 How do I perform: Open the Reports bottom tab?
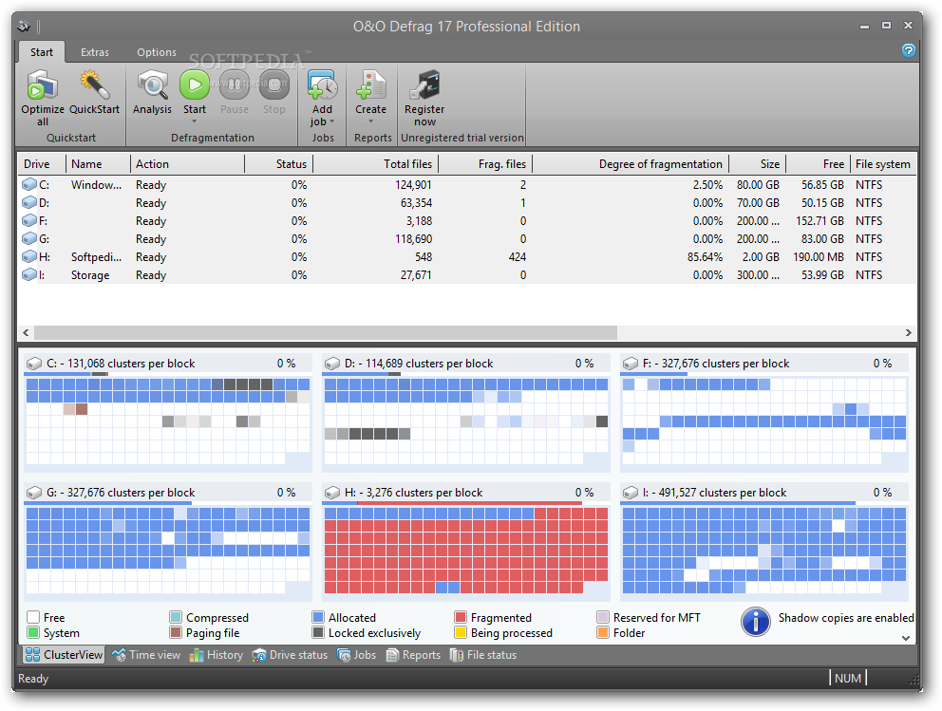[x=413, y=655]
